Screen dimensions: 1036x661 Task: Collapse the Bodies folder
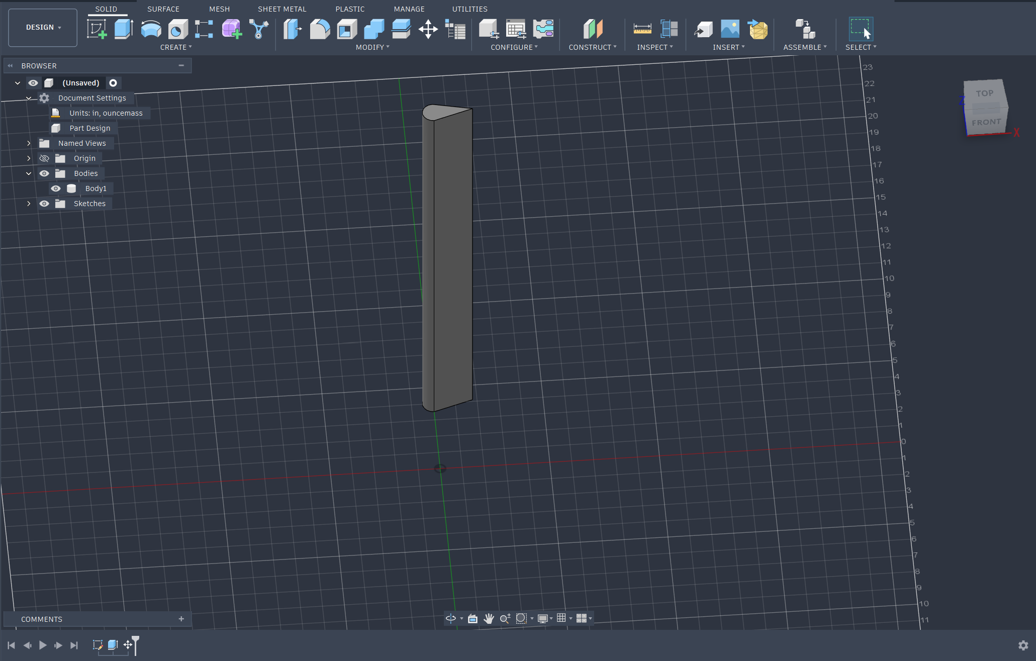(x=29, y=173)
